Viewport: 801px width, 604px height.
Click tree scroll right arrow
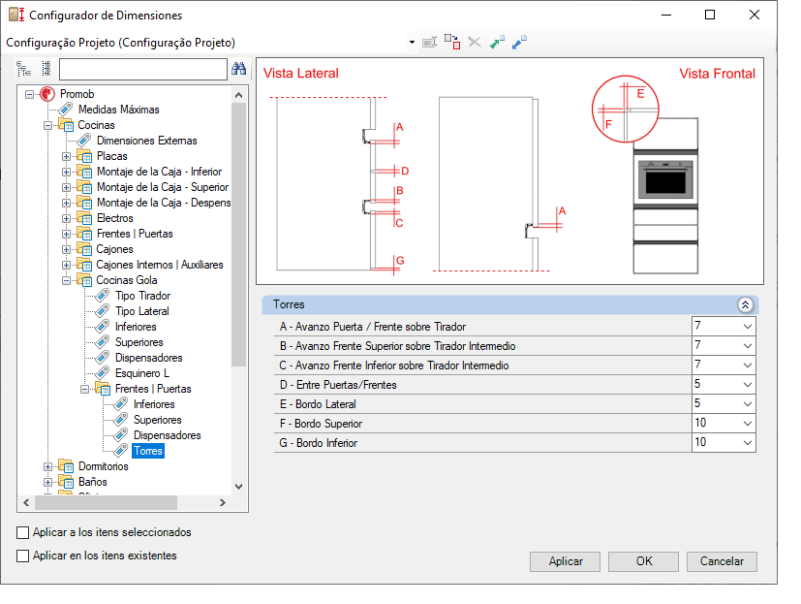tap(222, 503)
